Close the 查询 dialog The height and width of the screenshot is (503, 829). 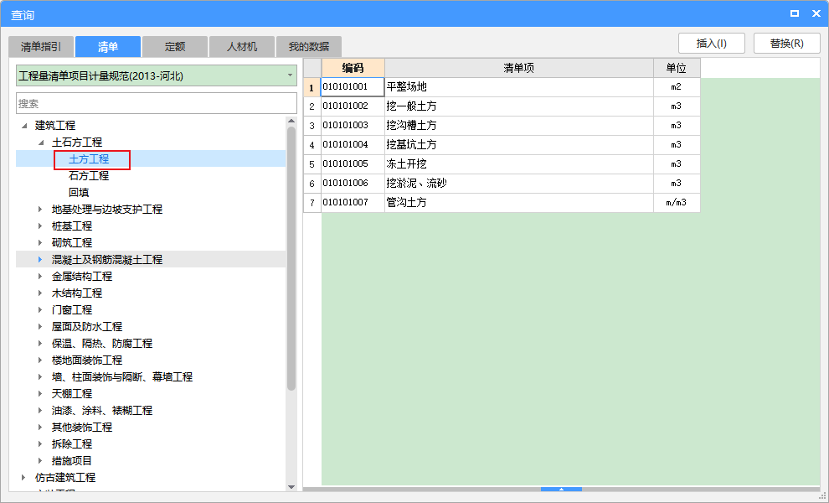tap(816, 13)
